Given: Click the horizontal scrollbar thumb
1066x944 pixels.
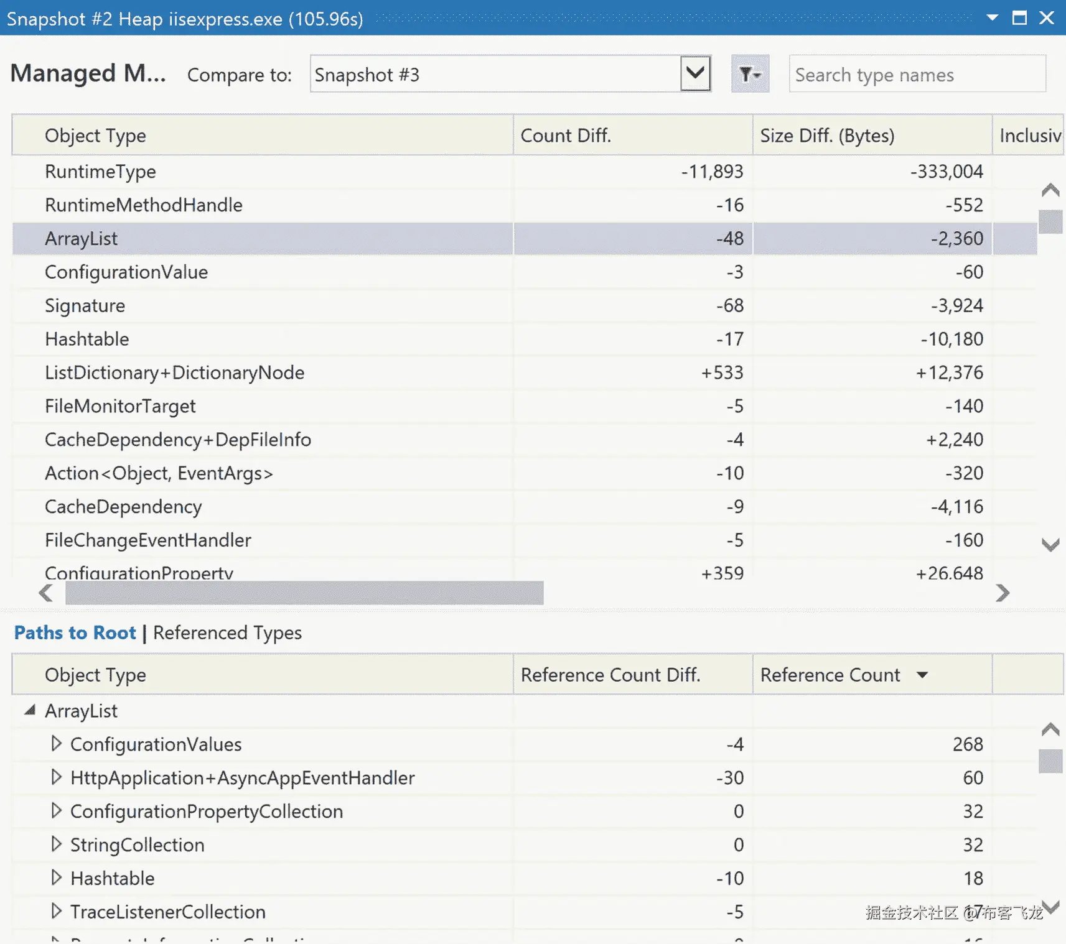Looking at the screenshot, I should (x=304, y=593).
